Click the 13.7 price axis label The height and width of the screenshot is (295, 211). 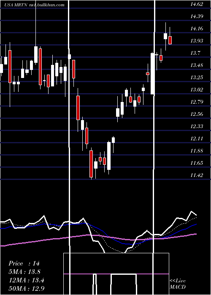point(195,53)
